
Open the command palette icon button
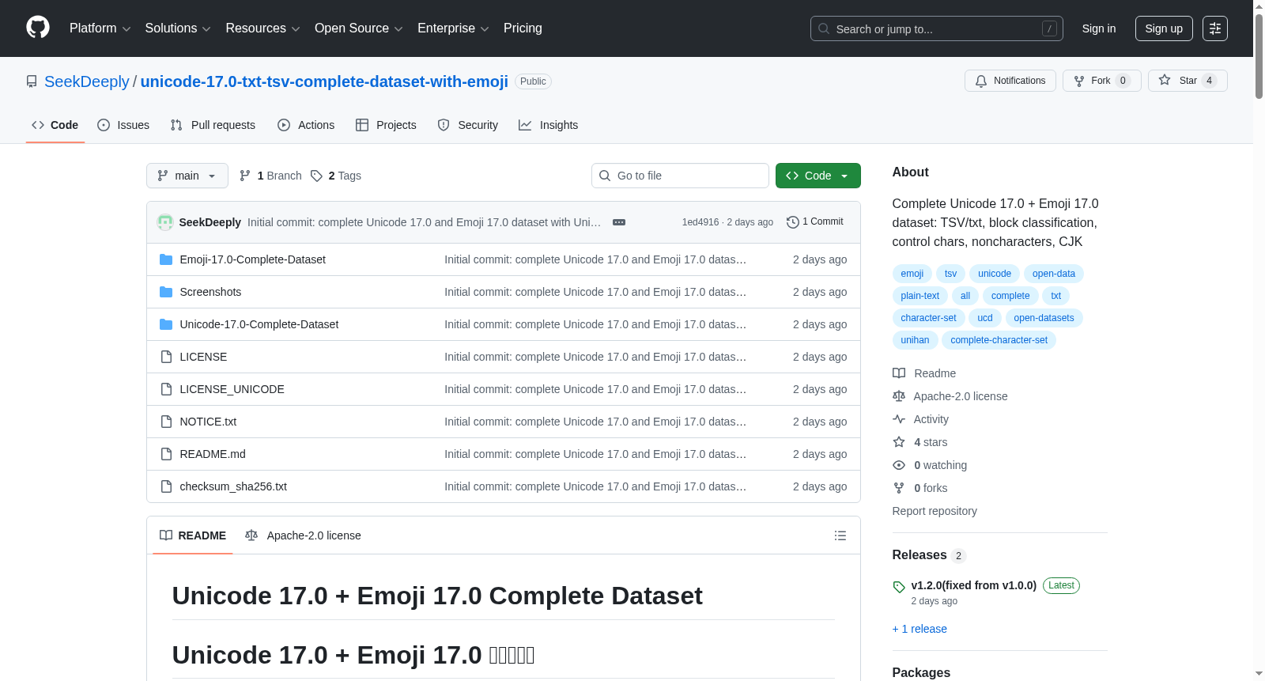point(1214,28)
